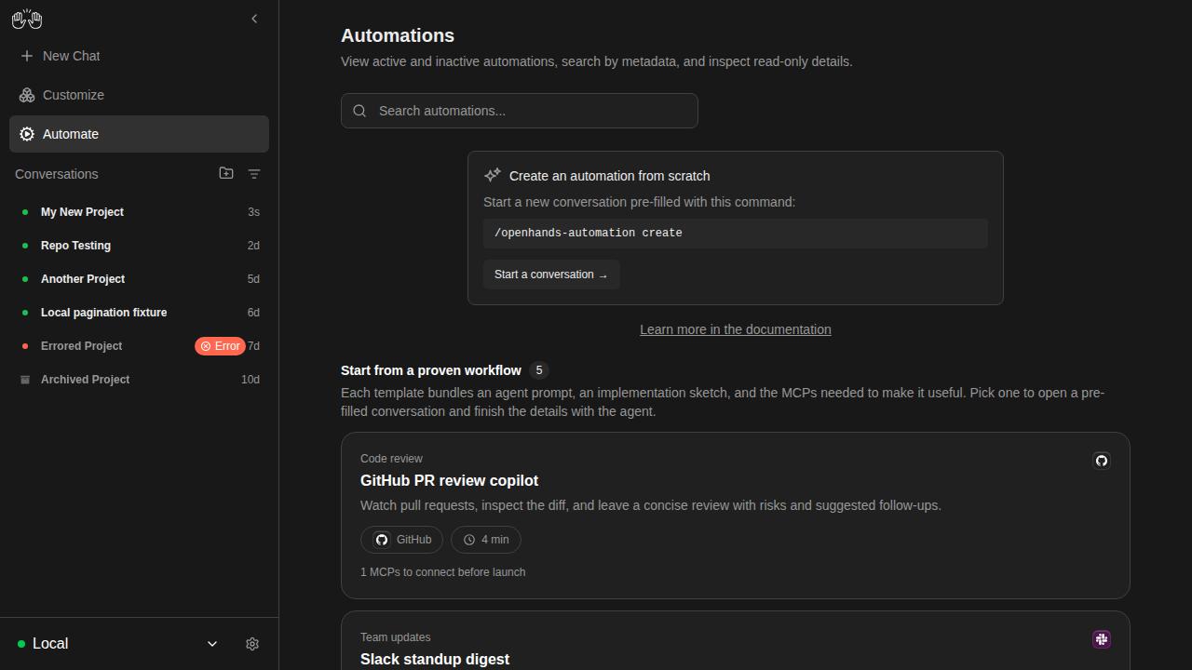Open the Customize section
Screen dimensions: 1192x670
[x=139, y=95]
